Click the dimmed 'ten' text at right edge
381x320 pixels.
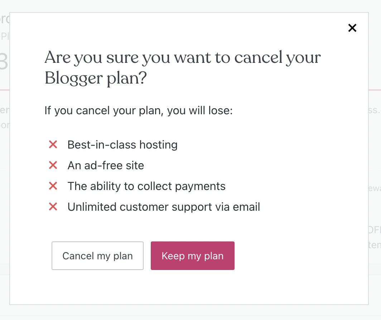click(x=375, y=245)
